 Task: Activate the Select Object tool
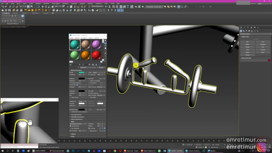28,7
